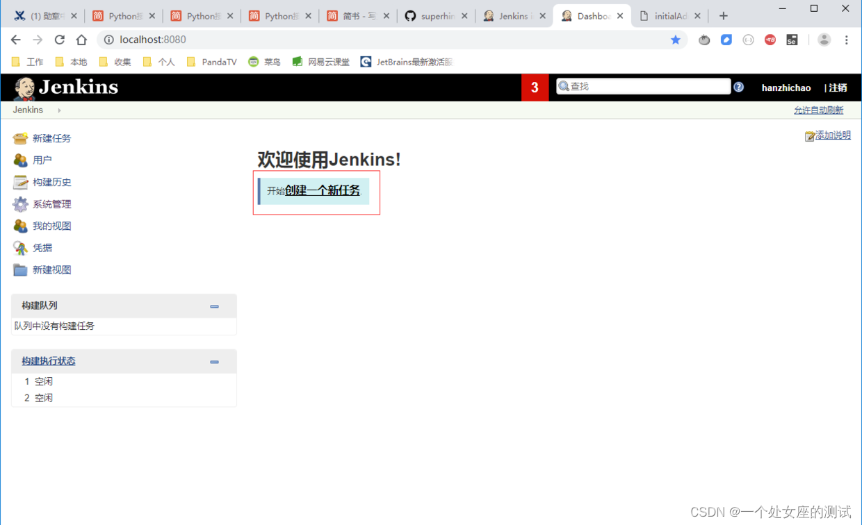The height and width of the screenshot is (525, 862).
Task: Click executor row 2 空闲
Action: click(124, 398)
